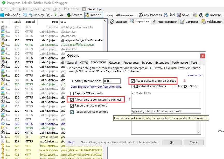Click the Fiddler listens on port field
This screenshot has width=224, height=159.
point(112,81)
